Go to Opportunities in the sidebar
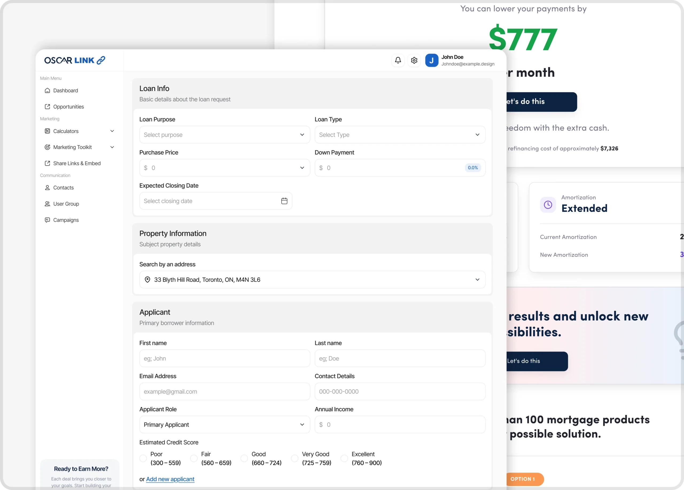 (x=68, y=107)
